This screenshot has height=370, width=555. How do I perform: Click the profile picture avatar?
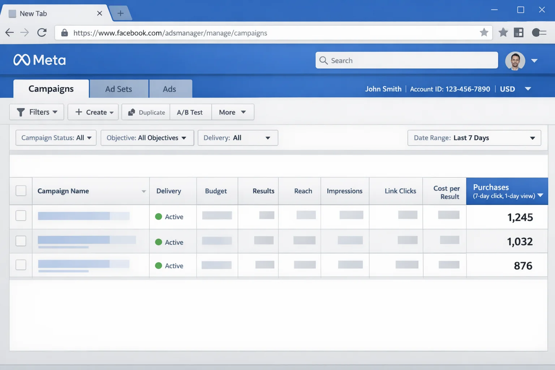515,61
